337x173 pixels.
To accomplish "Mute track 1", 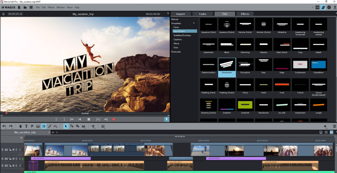I will tap(6, 150).
